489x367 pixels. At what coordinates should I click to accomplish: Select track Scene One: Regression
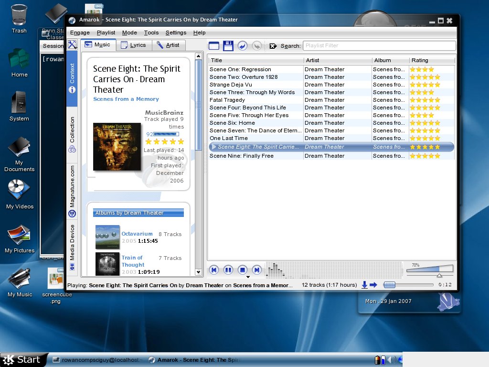(240, 69)
